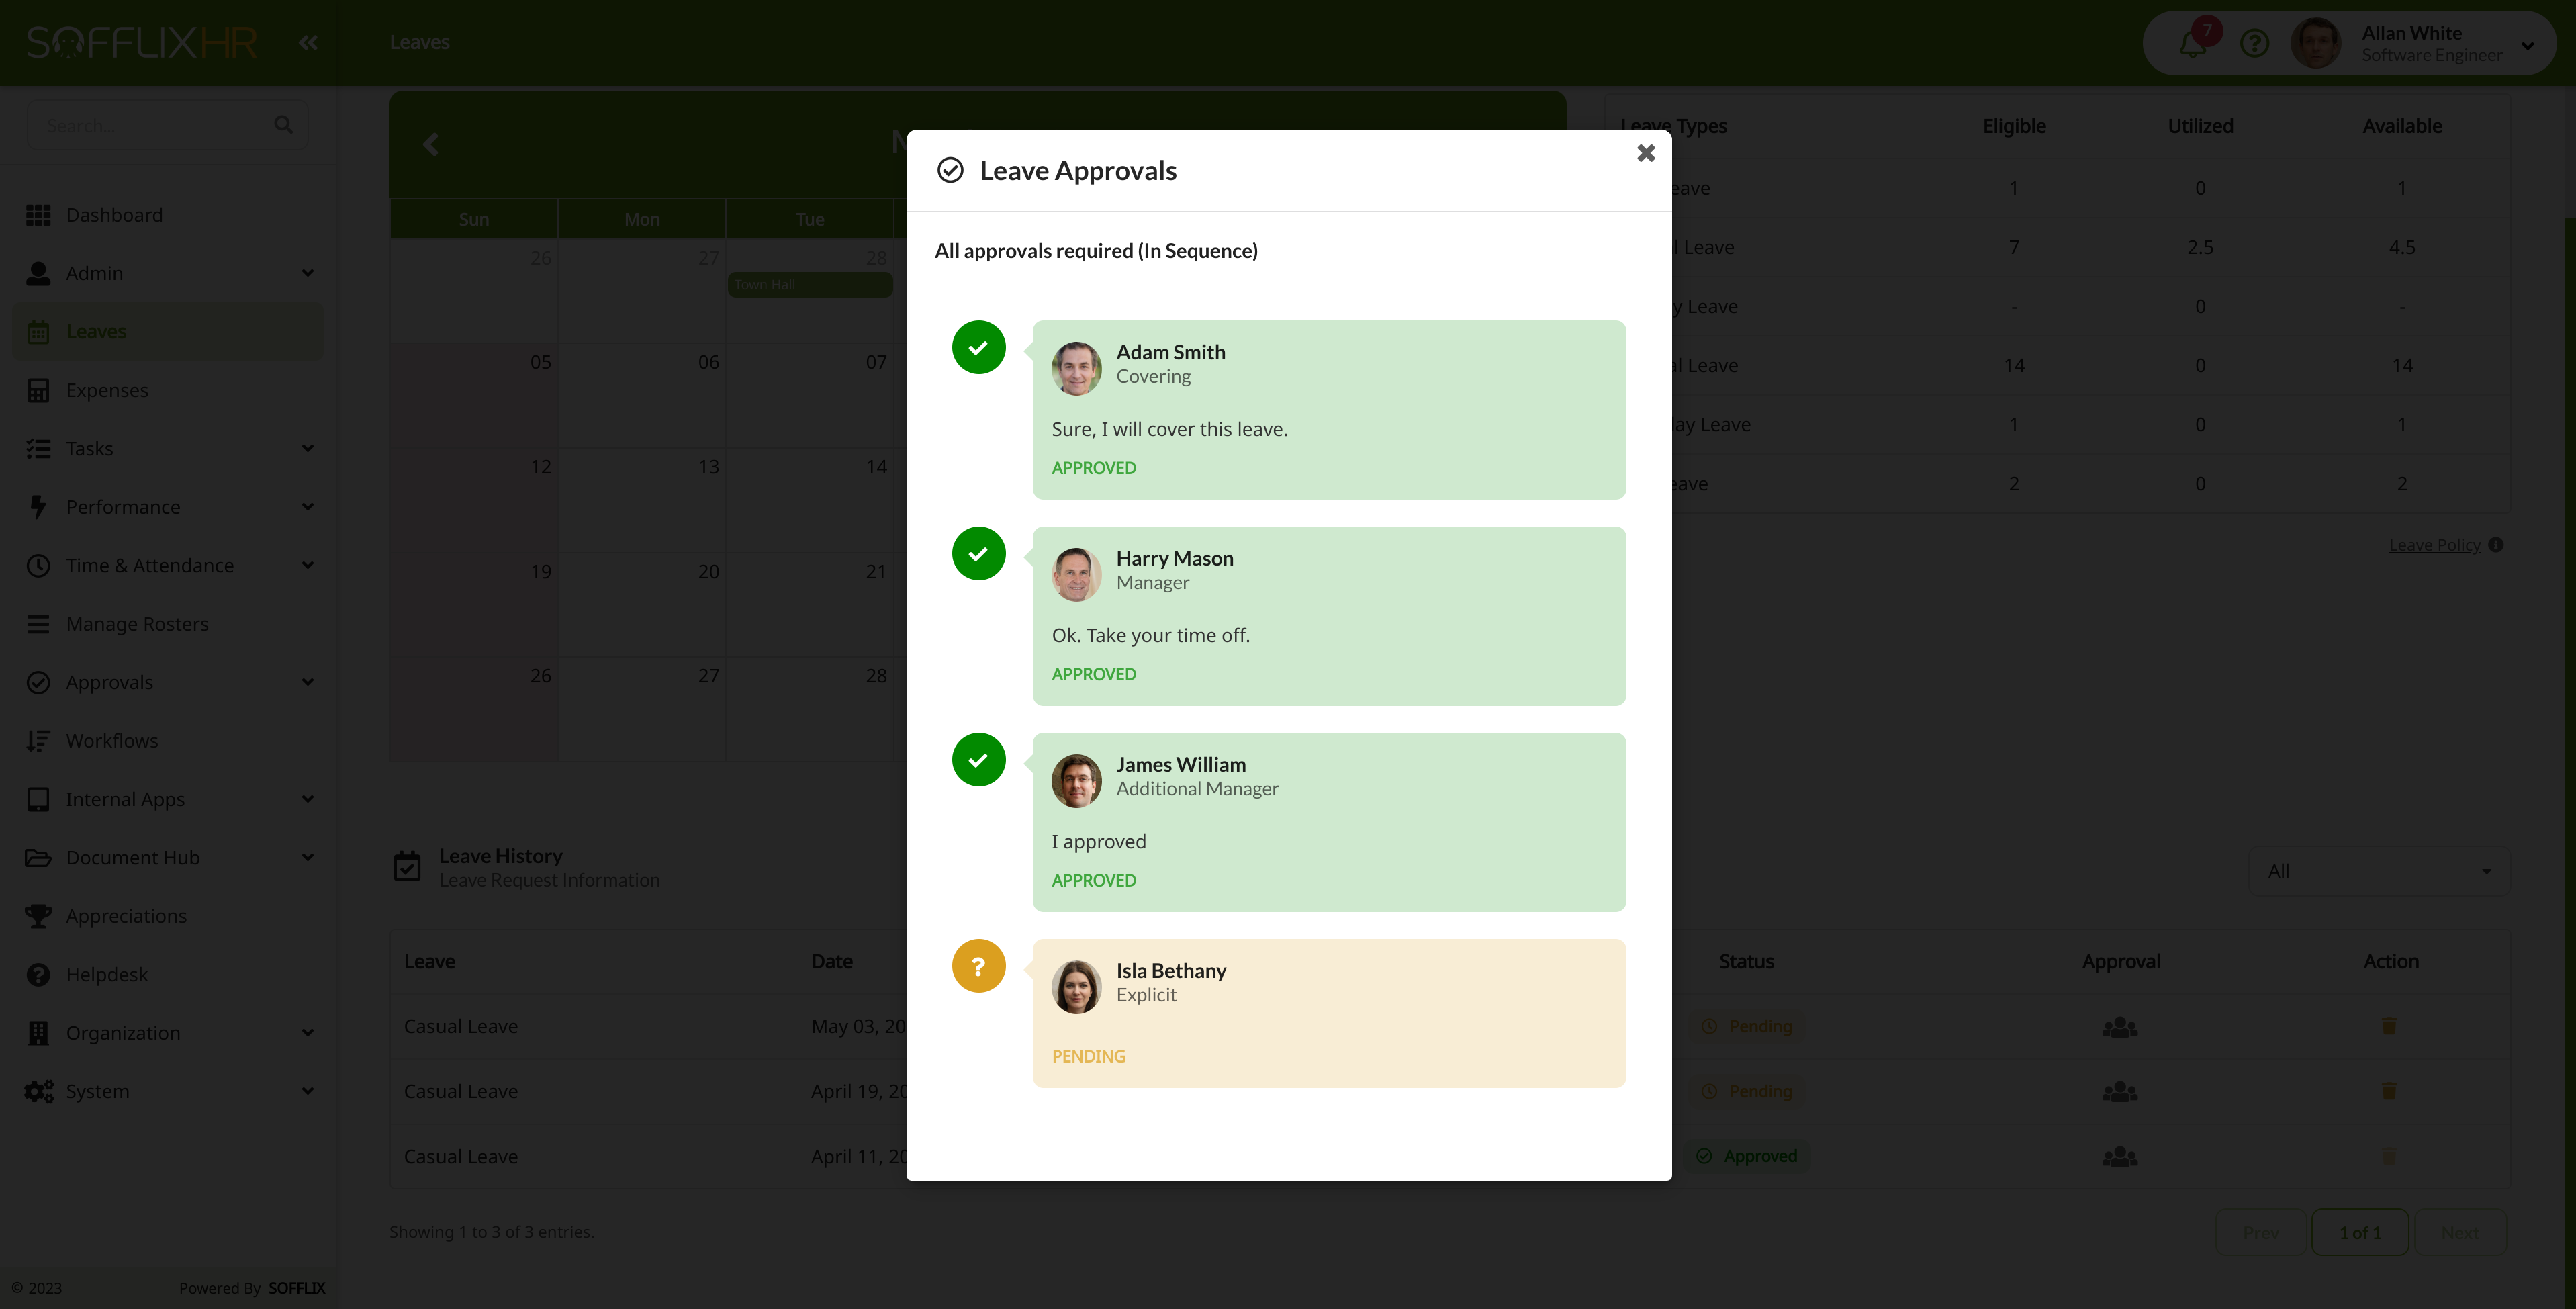Screen dimensions: 2576x1309
Task: Open the help question mark icon
Action: tap(2254, 44)
